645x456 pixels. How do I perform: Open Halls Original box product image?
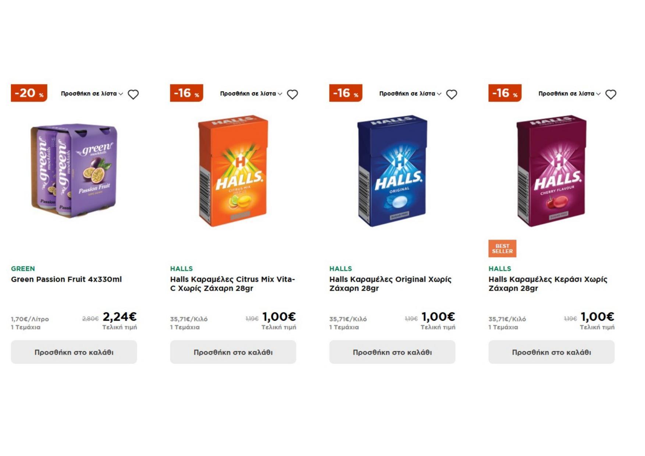pos(392,171)
